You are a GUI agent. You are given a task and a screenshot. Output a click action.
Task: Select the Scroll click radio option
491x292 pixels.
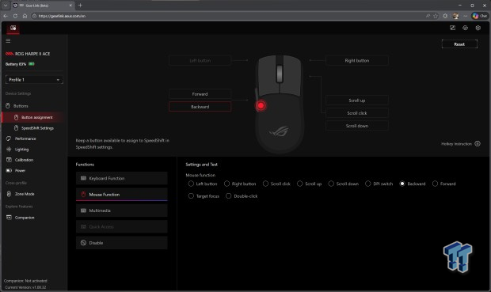pos(265,184)
